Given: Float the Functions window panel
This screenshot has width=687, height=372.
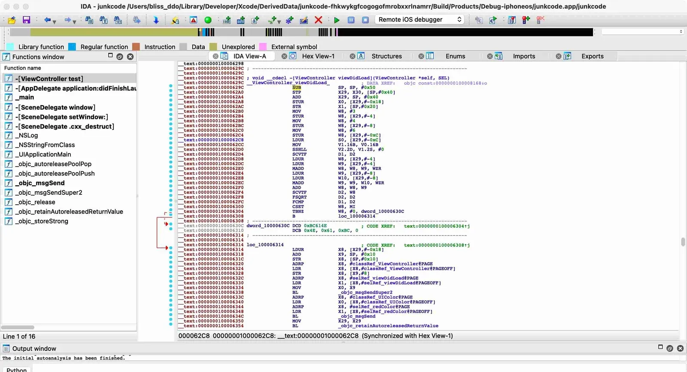Looking at the screenshot, I should (x=120, y=57).
